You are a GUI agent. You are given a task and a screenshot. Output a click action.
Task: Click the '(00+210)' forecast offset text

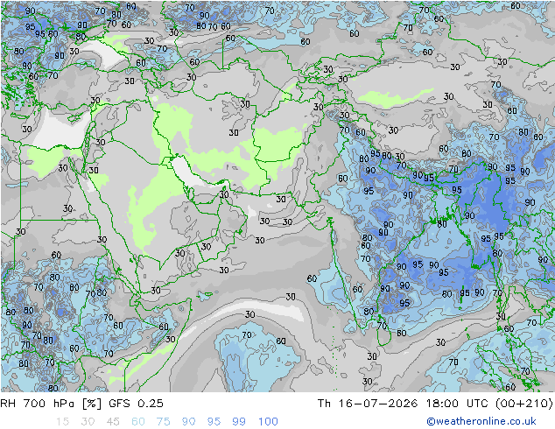tap(524, 404)
